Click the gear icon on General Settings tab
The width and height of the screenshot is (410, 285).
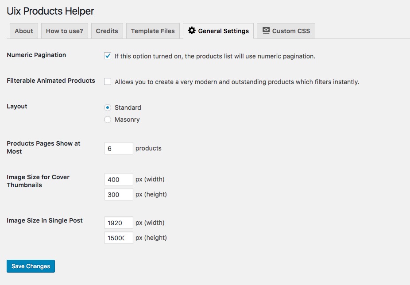point(192,31)
